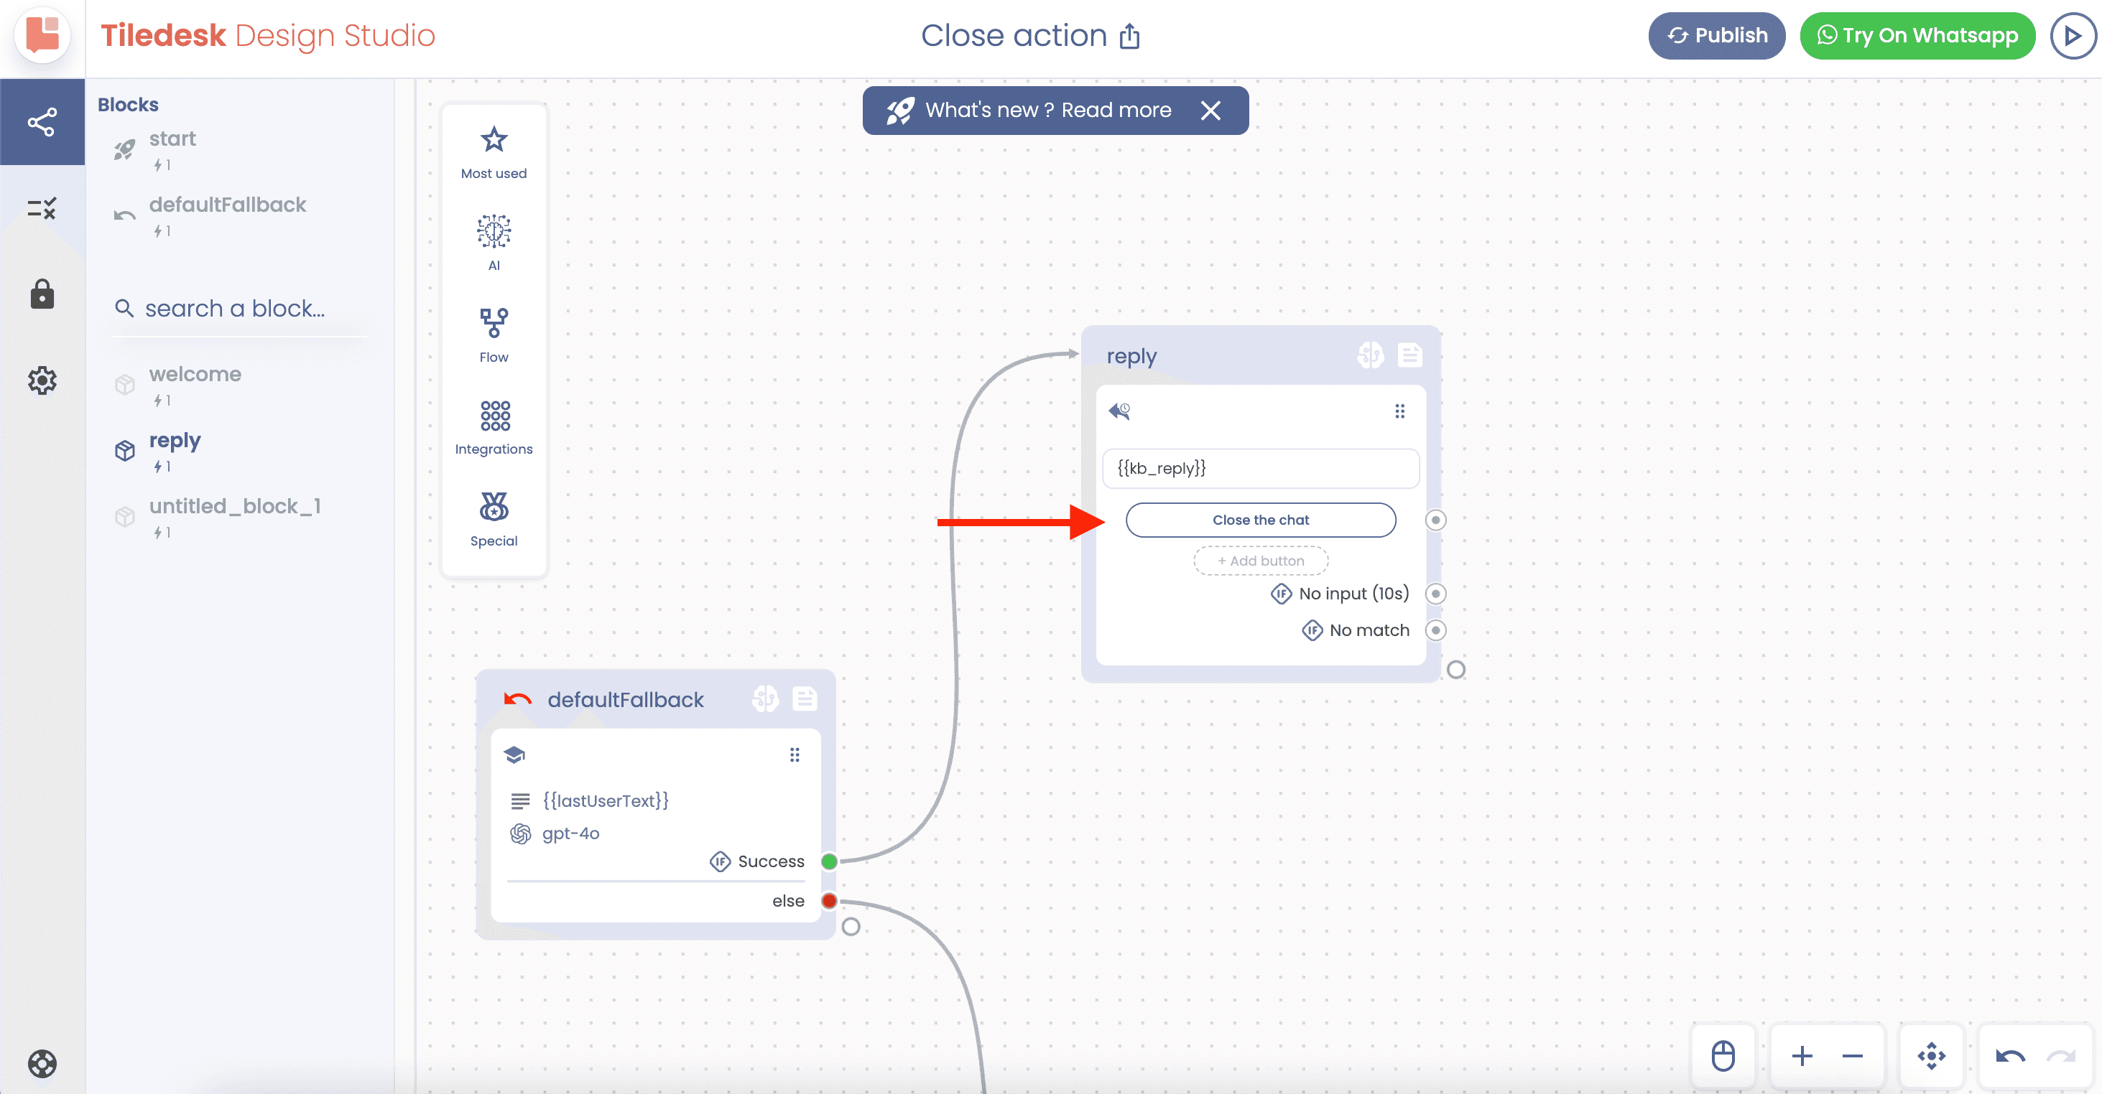Click the Tiledesk Design Studio title
This screenshot has height=1094, width=2102.
268,36
